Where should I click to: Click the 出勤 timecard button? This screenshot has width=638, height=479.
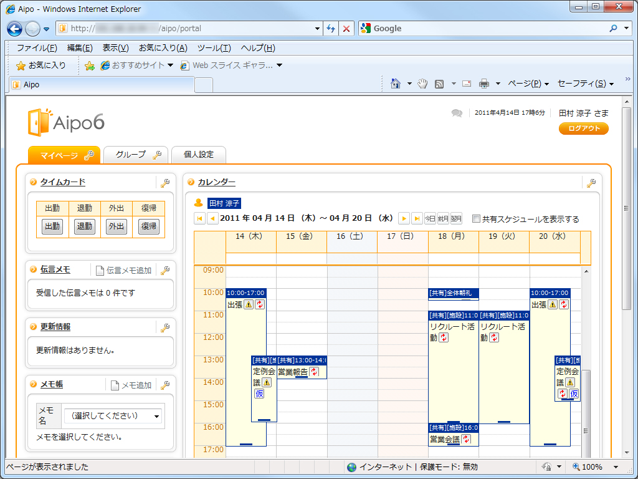point(52,226)
